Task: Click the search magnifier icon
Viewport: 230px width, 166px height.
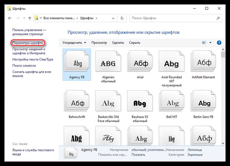Action: pyautogui.click(x=218, y=18)
